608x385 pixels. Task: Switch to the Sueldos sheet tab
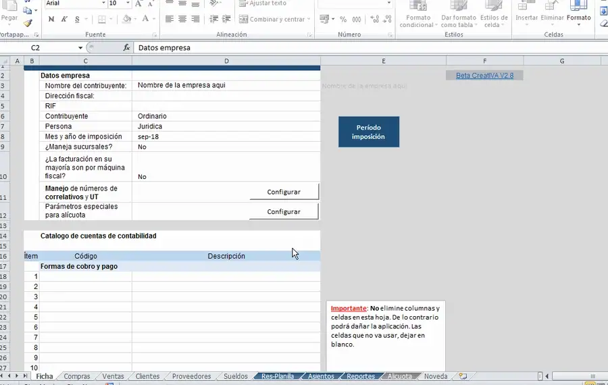pos(235,376)
